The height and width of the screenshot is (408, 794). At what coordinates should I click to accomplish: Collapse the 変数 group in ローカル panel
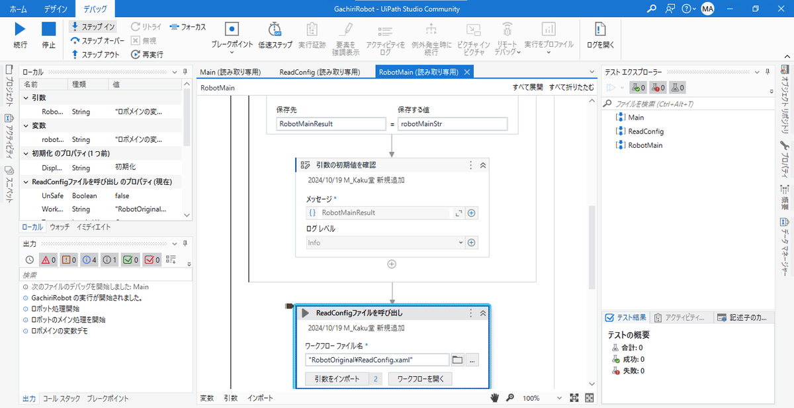tap(26, 125)
